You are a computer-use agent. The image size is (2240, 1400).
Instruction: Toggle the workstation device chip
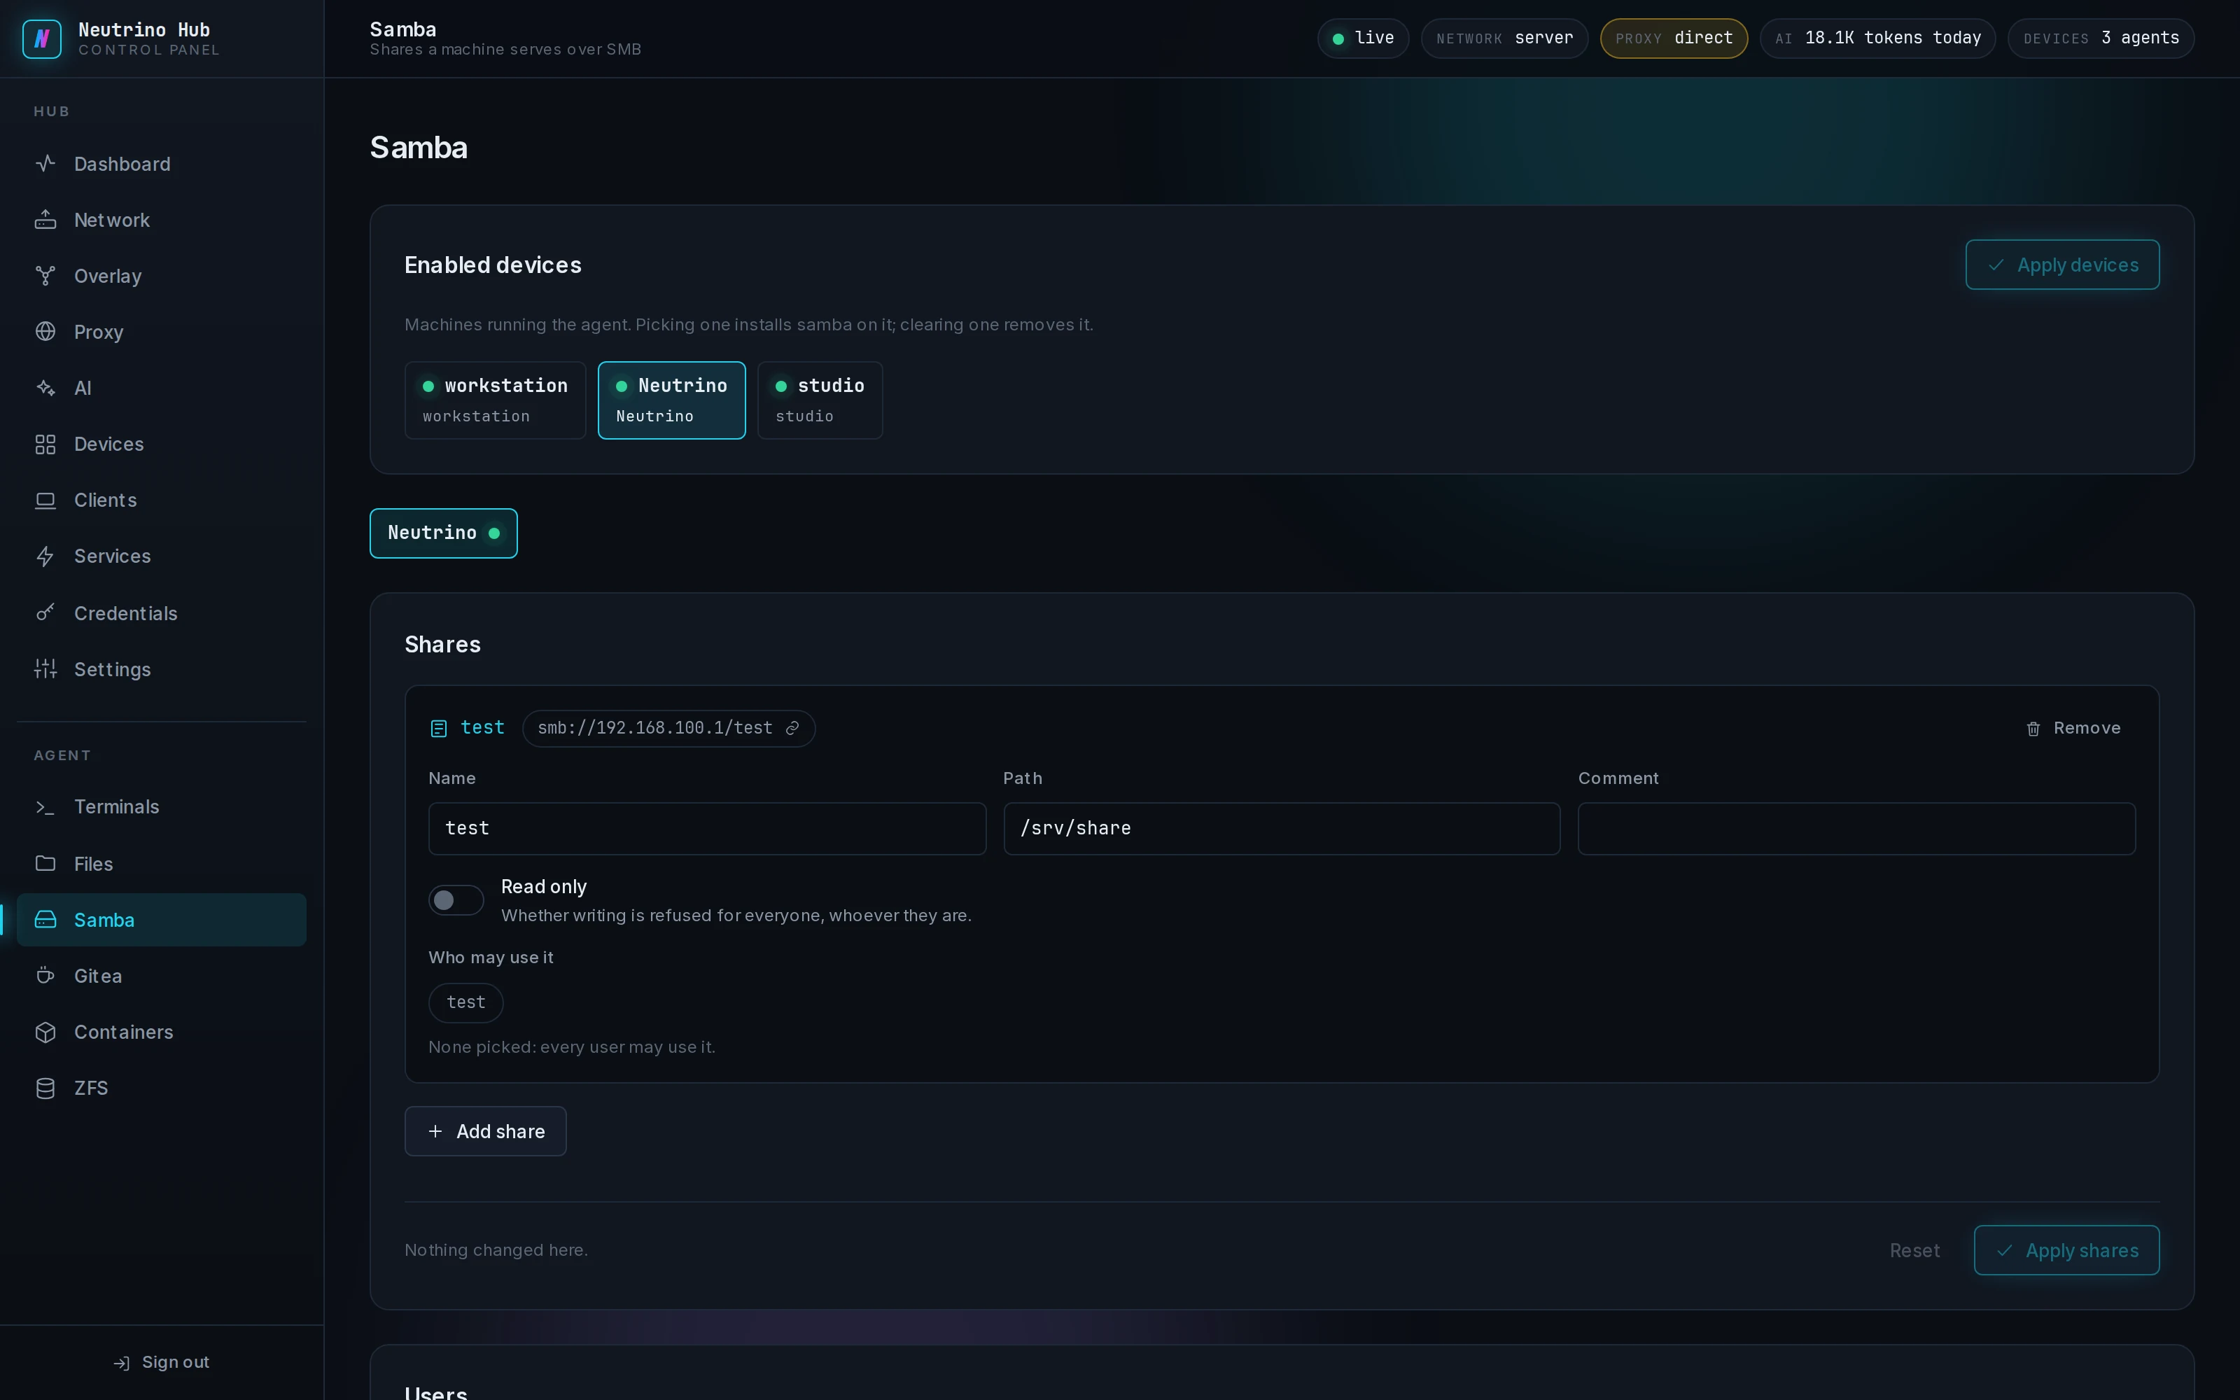click(495, 400)
